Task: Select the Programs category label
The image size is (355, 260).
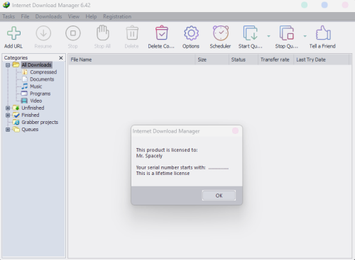Action: (x=40, y=94)
